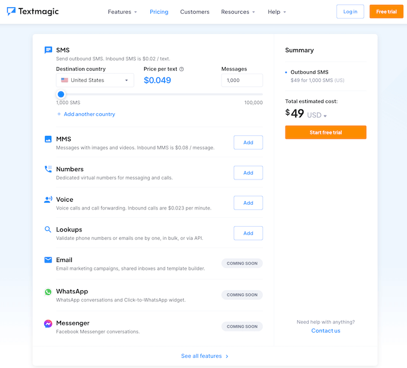
Task: Click the SMS volume slider handle
Action: click(x=60, y=95)
